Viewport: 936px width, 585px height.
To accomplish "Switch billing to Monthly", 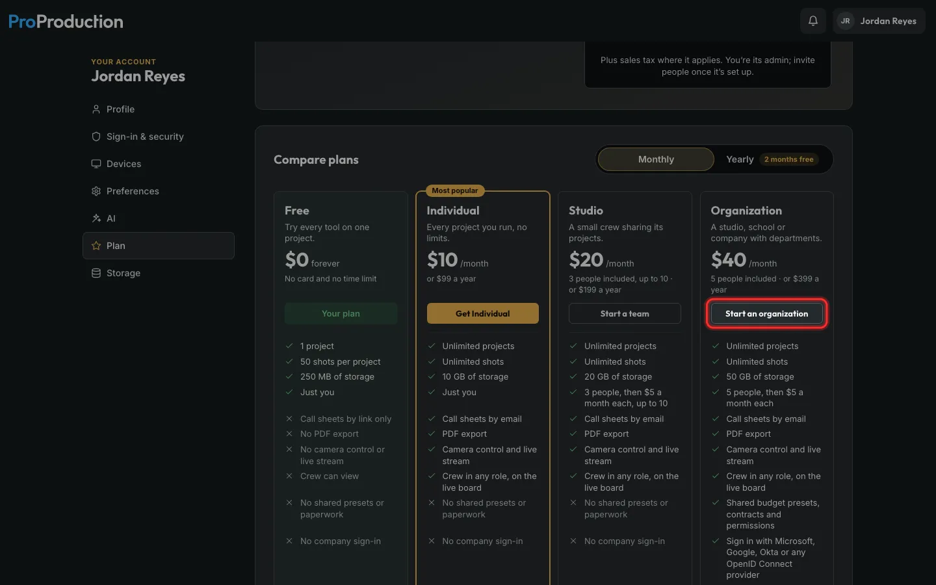I will click(656, 159).
